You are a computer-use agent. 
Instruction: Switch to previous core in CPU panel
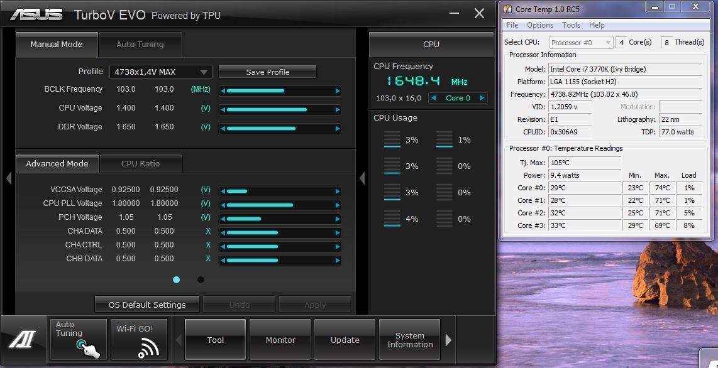(434, 98)
